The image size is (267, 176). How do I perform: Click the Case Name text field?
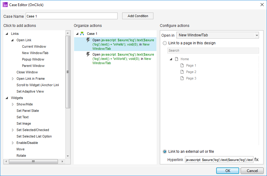pyautogui.click(x=71, y=16)
